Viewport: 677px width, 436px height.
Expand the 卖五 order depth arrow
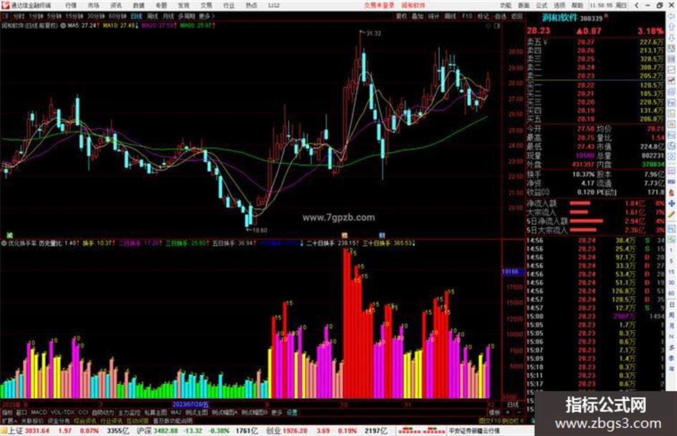545,42
